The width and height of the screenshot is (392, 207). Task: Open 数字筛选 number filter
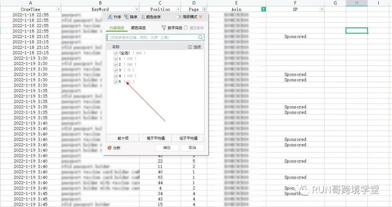coord(172,28)
